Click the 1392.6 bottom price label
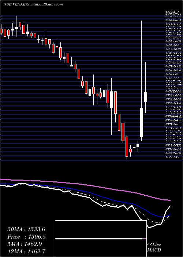The width and height of the screenshot is (183, 257). 172,157
